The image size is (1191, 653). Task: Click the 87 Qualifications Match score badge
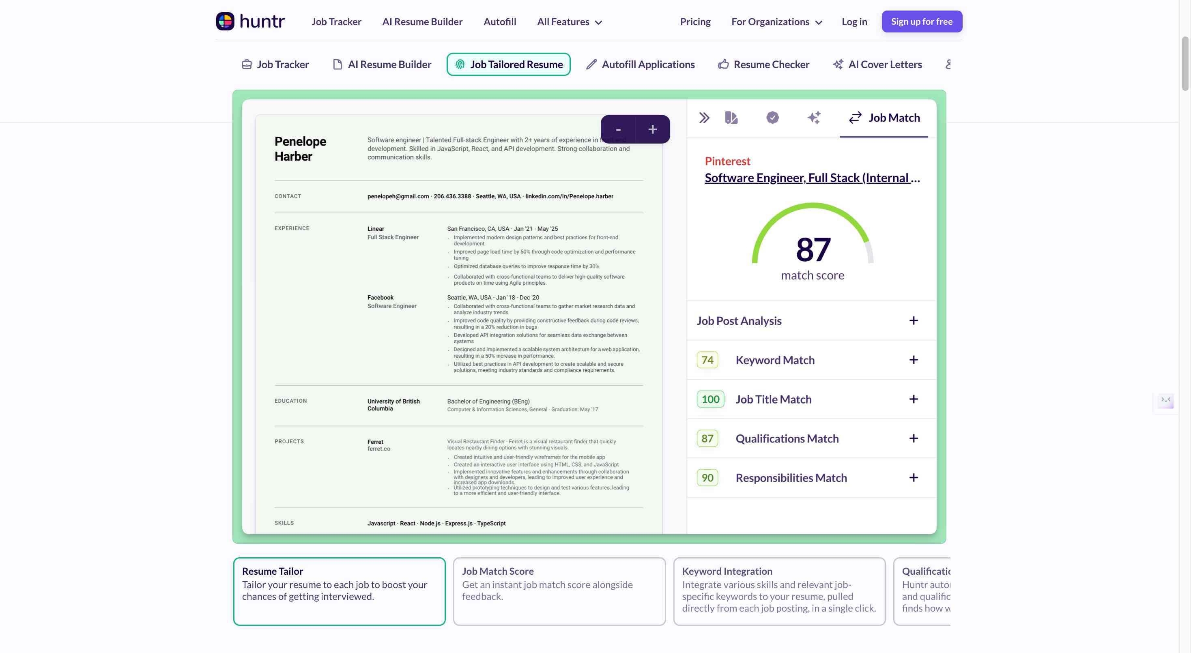tap(707, 438)
